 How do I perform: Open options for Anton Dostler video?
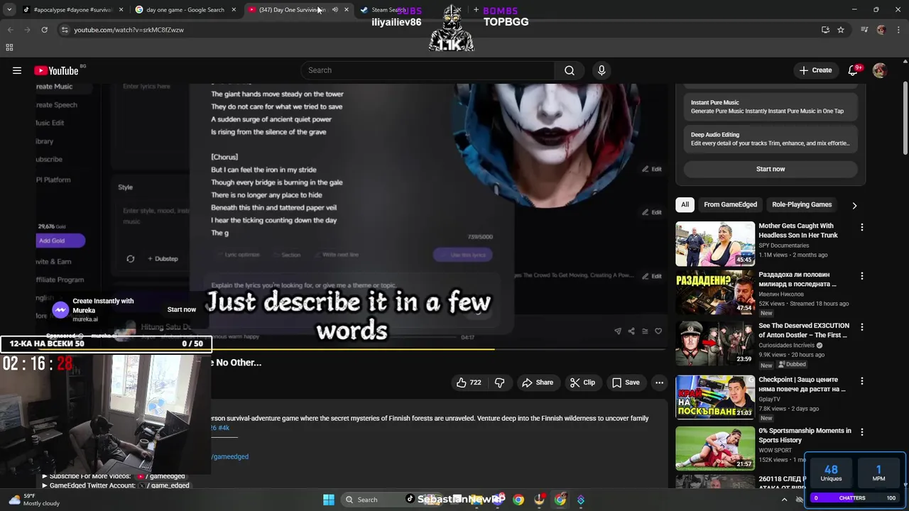tap(862, 326)
